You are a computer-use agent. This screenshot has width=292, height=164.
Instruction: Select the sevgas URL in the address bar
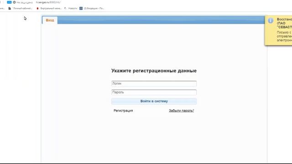(x=48, y=2)
